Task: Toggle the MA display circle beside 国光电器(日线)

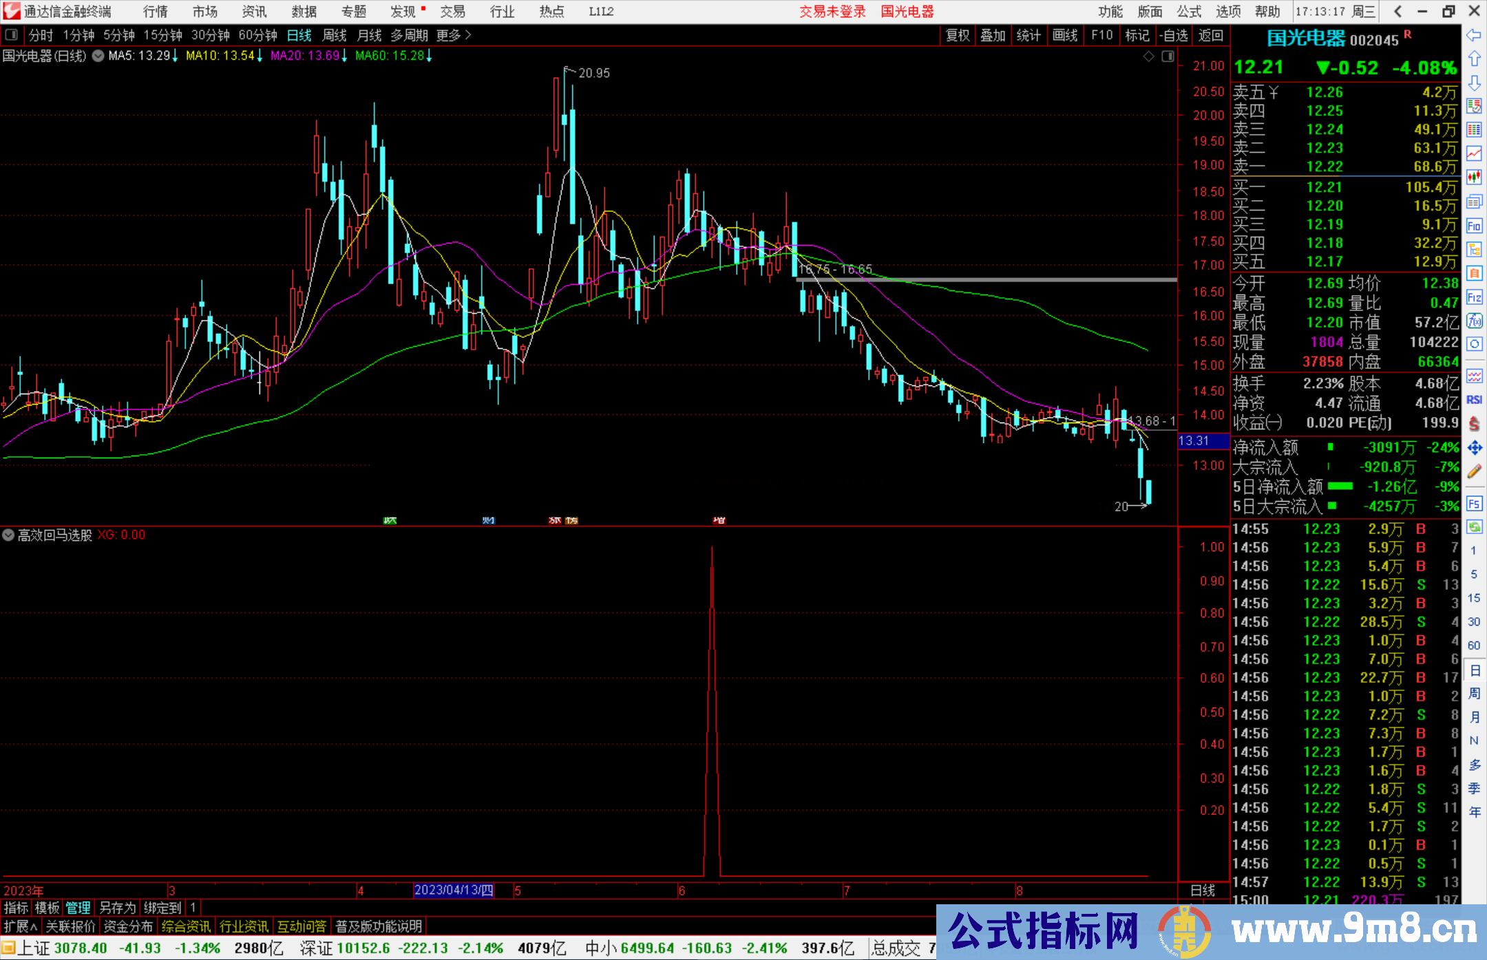Action: [x=97, y=56]
